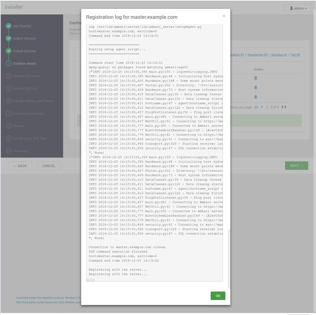Click 'Connection to master.example.com closed.' log line
This screenshot has height=315, width=316.
click(x=128, y=247)
